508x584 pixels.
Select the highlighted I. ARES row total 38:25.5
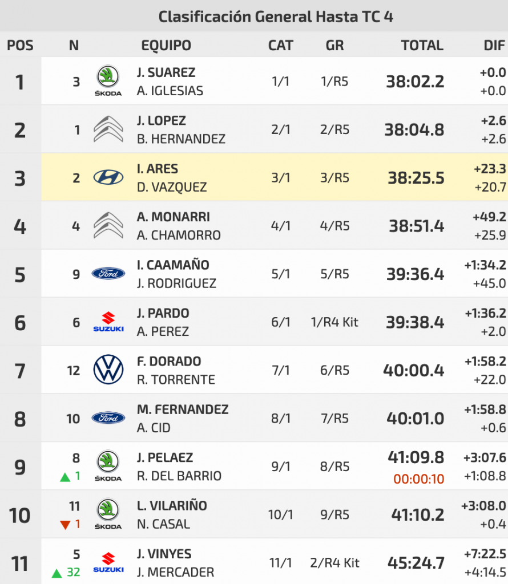tap(416, 178)
